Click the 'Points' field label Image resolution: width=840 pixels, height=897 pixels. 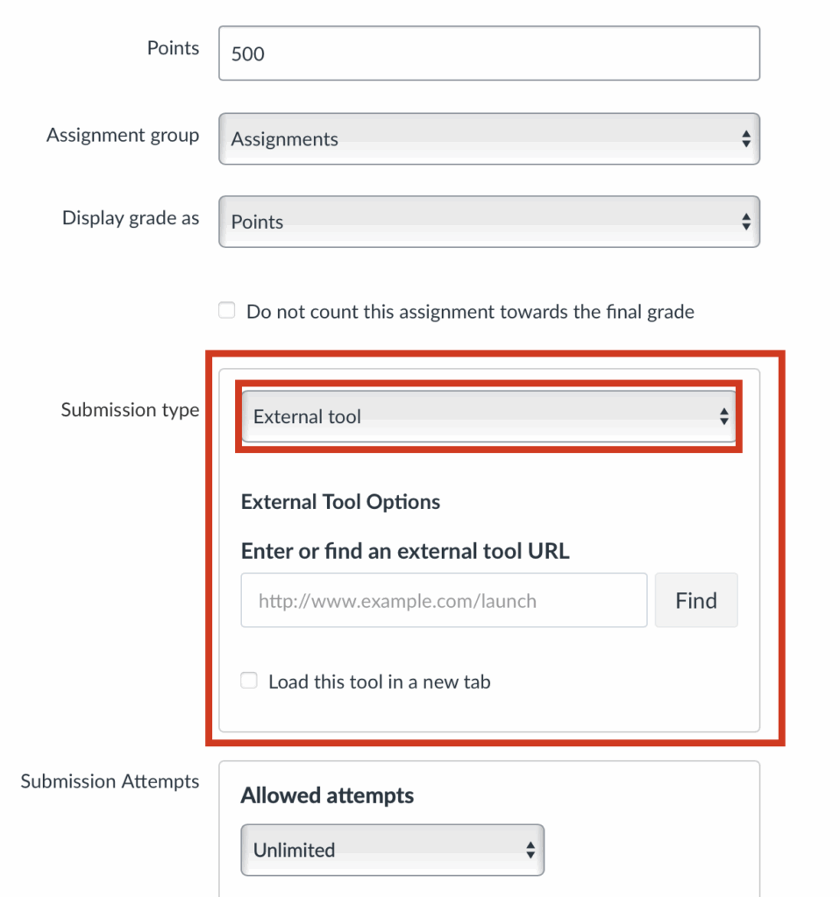pos(173,48)
